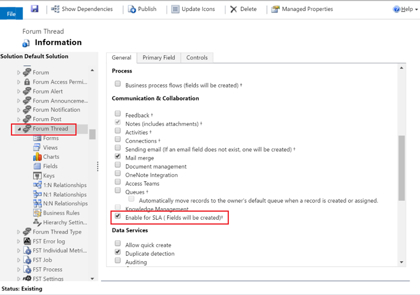Click the Show Dependencies icon
The width and height of the screenshot is (420, 295).
55,9
